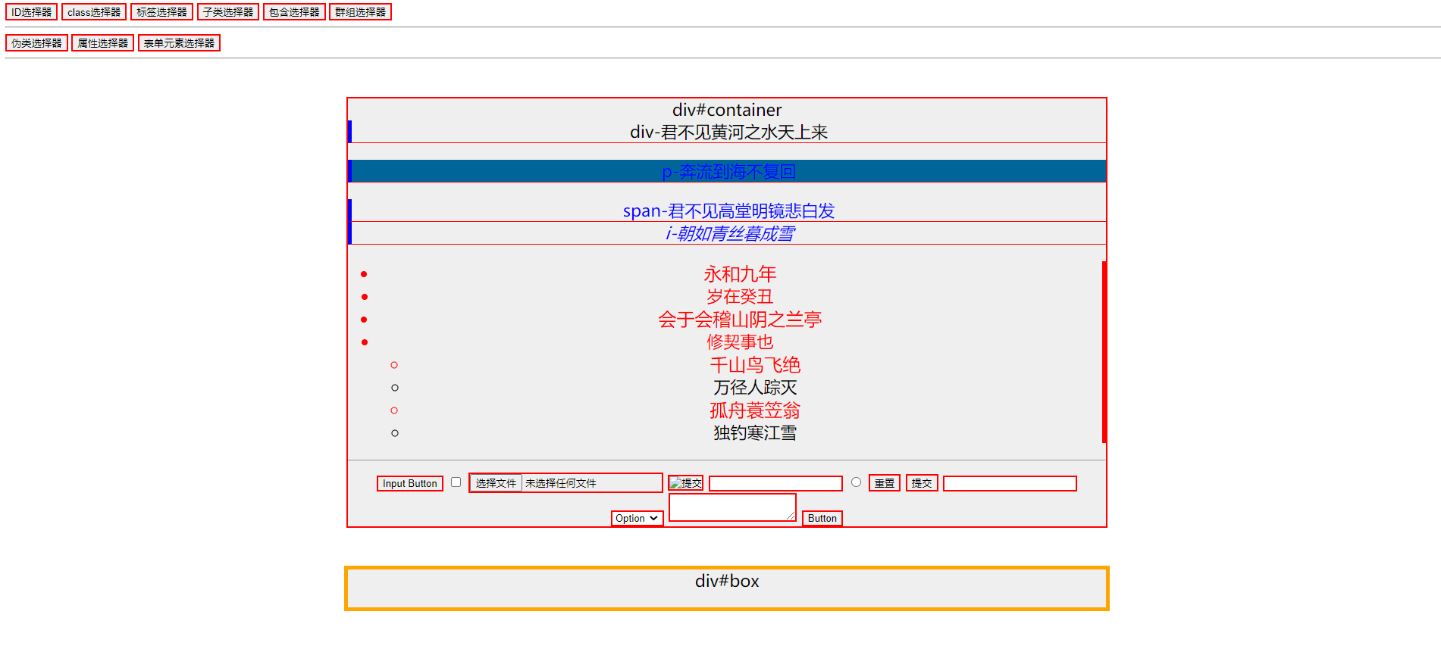
Task: Click the text div-君不见黄河之水天上来
Action: [728, 133]
